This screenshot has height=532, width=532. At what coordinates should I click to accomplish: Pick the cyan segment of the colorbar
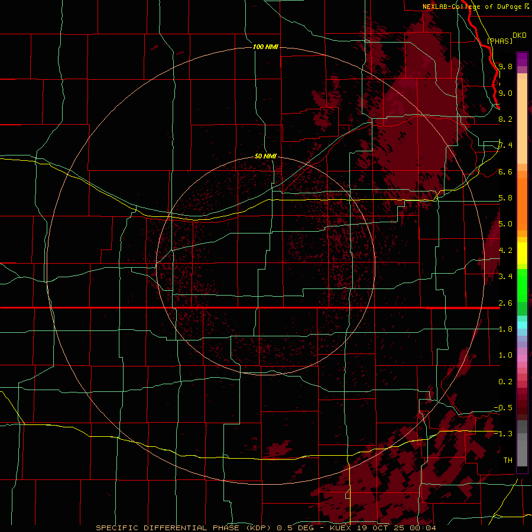[522, 325]
